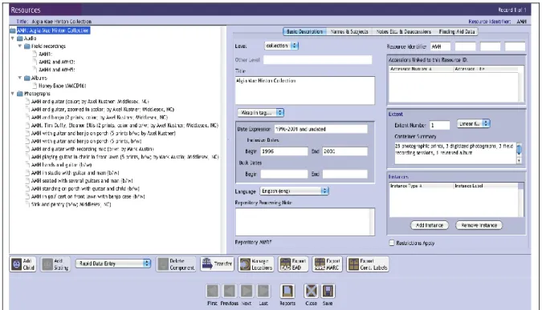This screenshot has width=542, height=310.
Task: Click Export Container Labels button
Action: (368, 264)
